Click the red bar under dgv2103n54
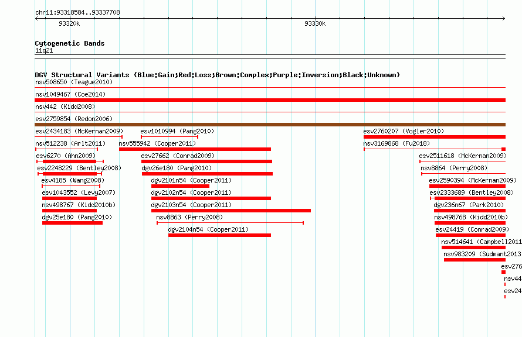The image size is (522, 337). (231, 211)
